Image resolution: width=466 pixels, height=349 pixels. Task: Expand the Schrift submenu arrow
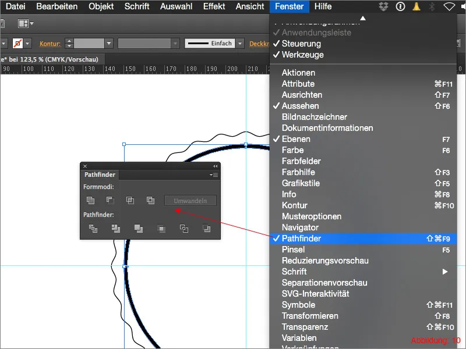[x=445, y=272]
